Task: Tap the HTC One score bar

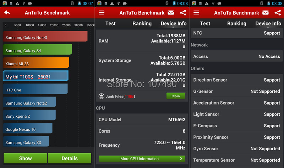Action: 35,89
